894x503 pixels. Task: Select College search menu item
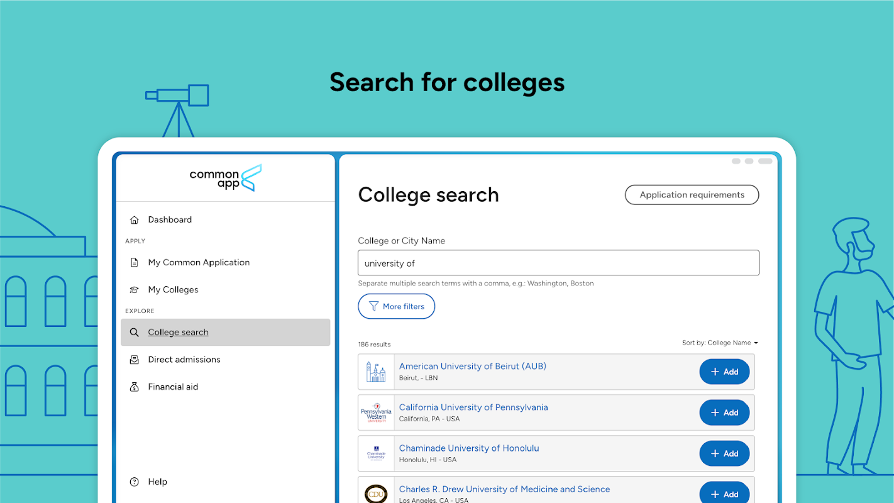pyautogui.click(x=225, y=333)
